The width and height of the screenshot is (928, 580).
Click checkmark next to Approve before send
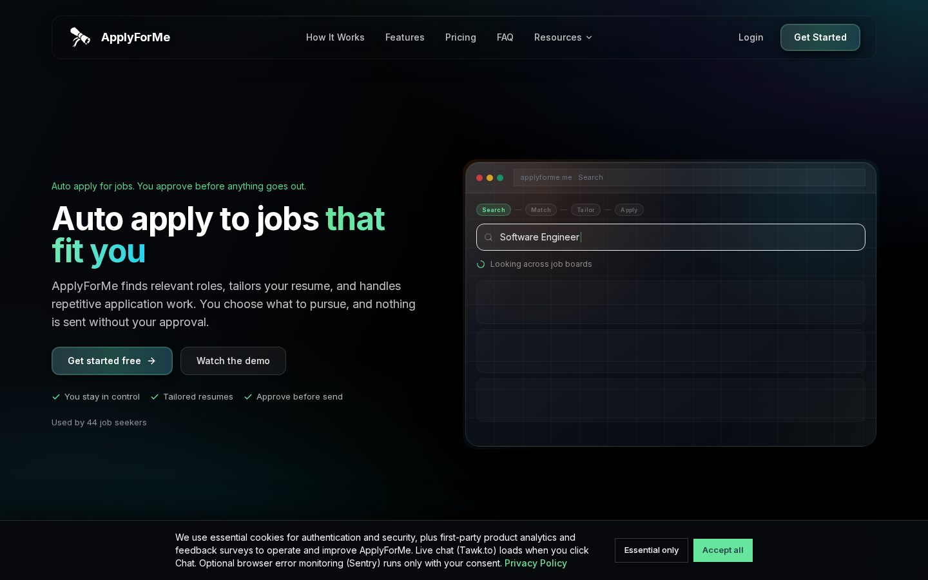coord(248,397)
